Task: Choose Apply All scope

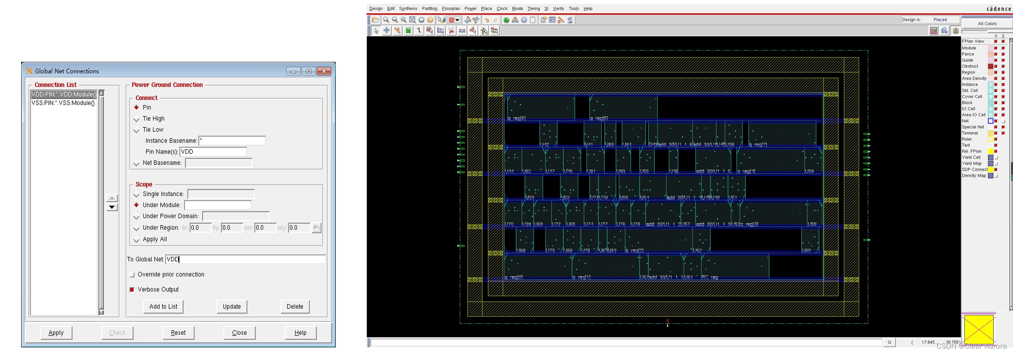Action: click(x=137, y=240)
